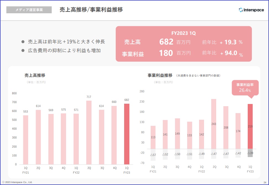Click the 事業利益率 26.4% callout bubble
The height and width of the screenshot is (185, 269).
245,88
